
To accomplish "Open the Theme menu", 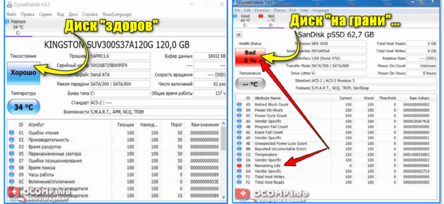I will (x=279, y=10).
